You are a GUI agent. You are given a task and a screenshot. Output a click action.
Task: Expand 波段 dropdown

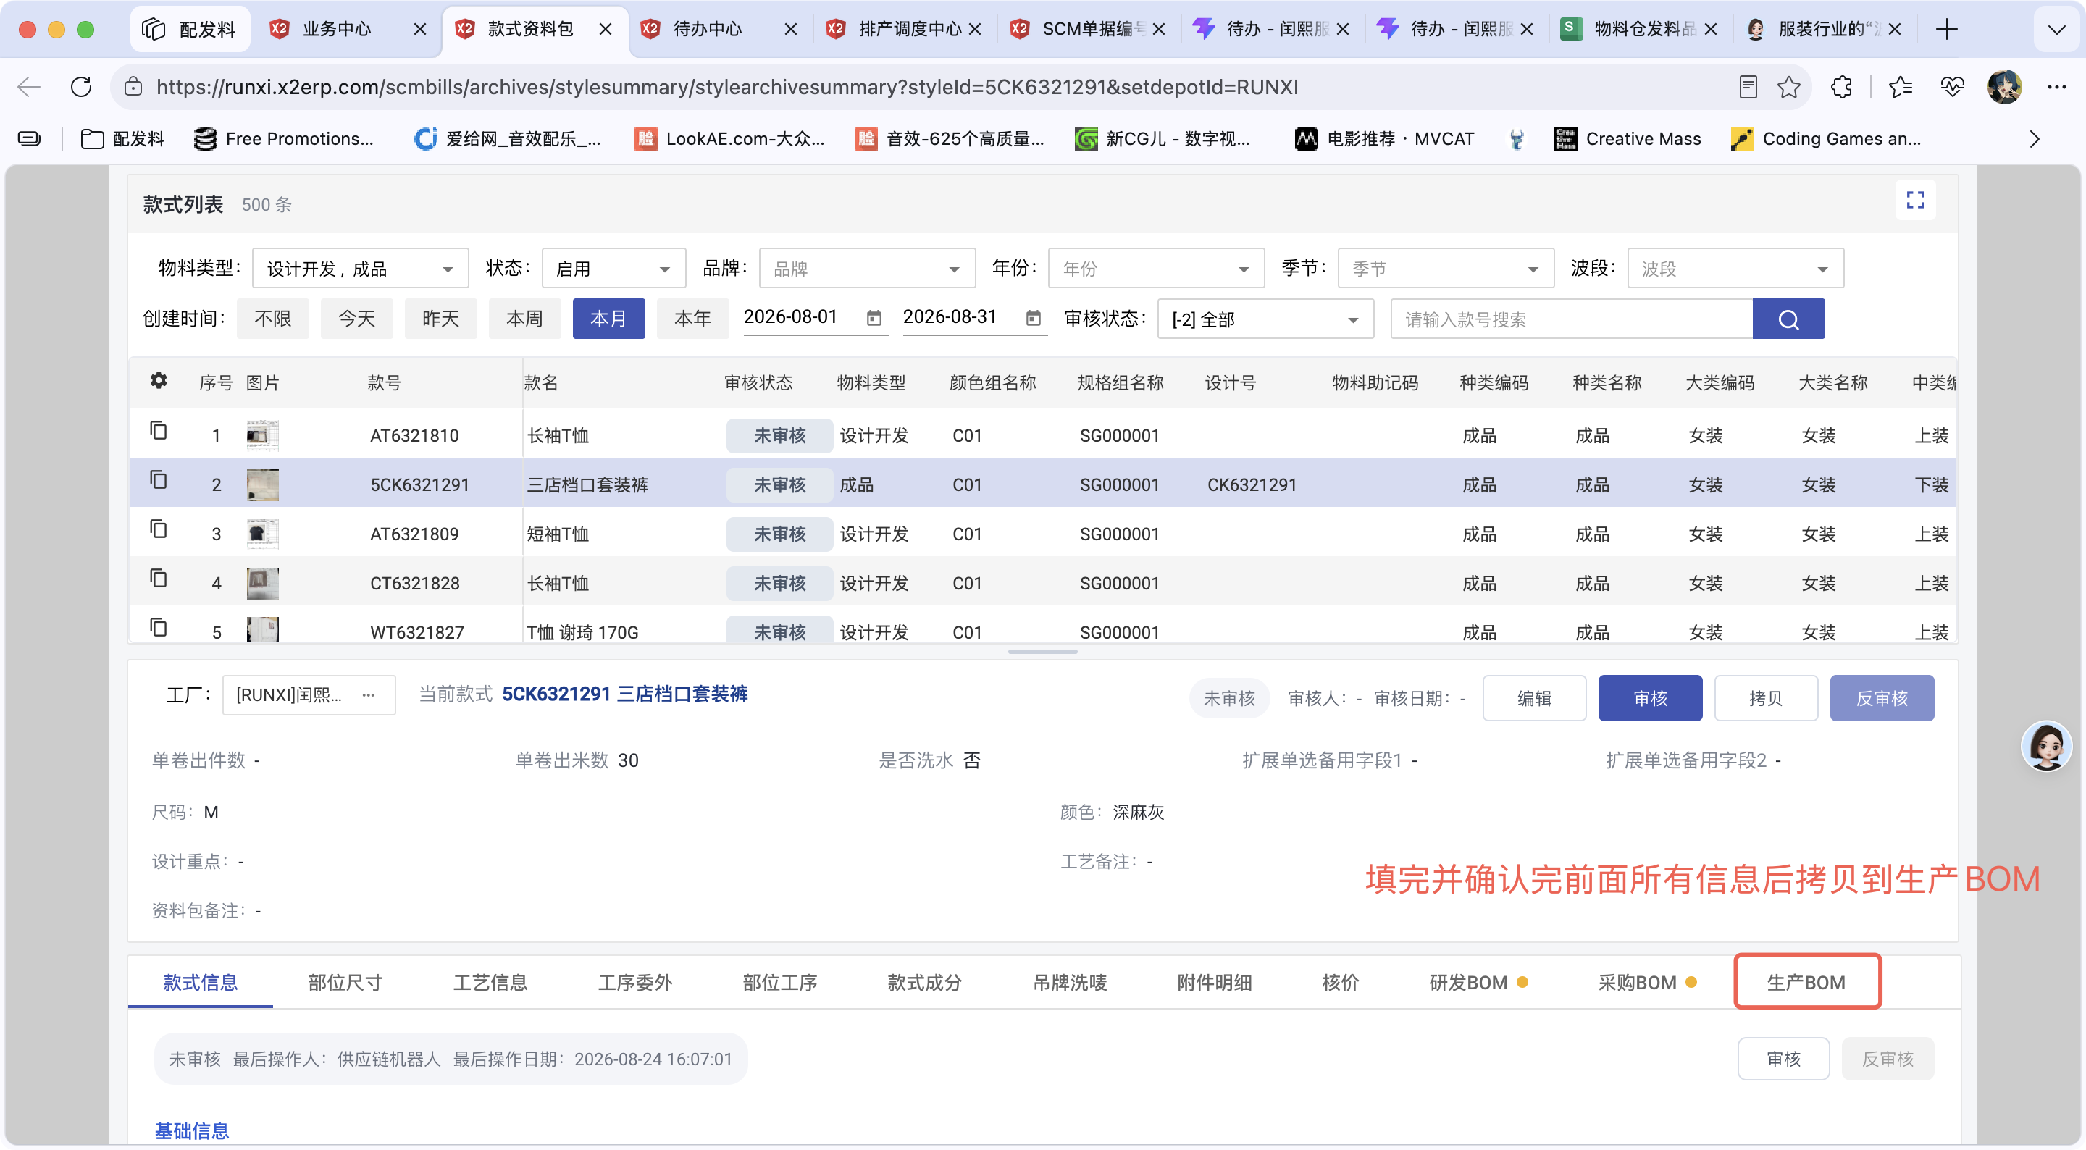(1735, 269)
